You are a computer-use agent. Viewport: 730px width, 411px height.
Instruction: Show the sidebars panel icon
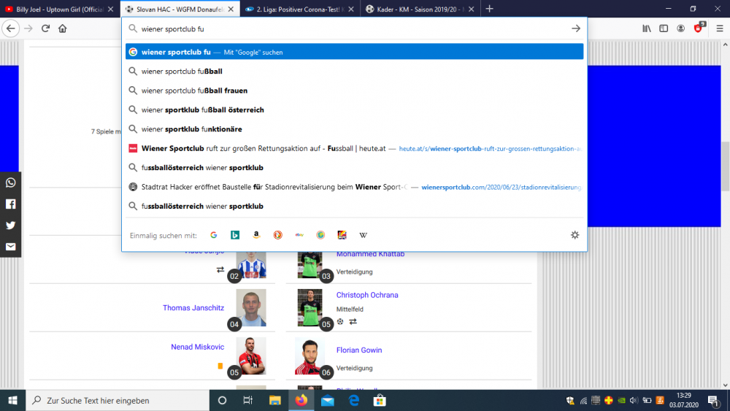tap(664, 28)
